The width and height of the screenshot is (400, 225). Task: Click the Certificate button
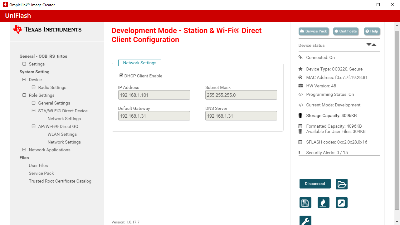pyautogui.click(x=345, y=31)
